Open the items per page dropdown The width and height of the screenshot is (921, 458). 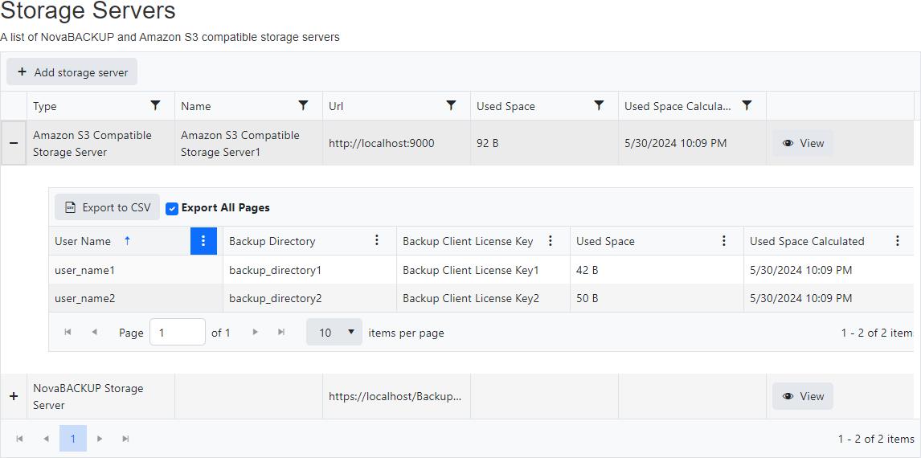tap(334, 332)
